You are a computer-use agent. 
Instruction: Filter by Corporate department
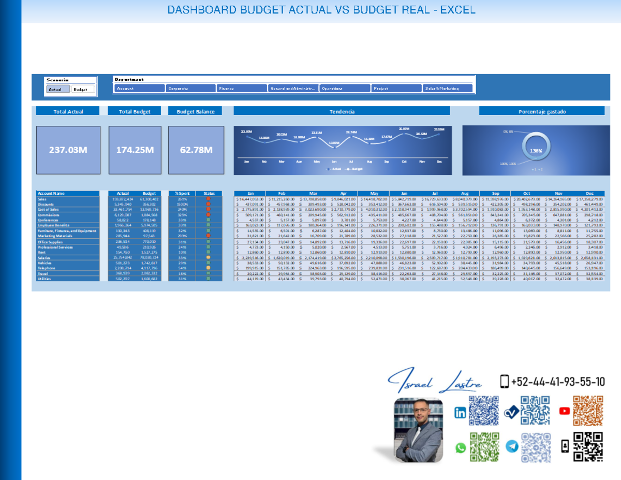[191, 89]
